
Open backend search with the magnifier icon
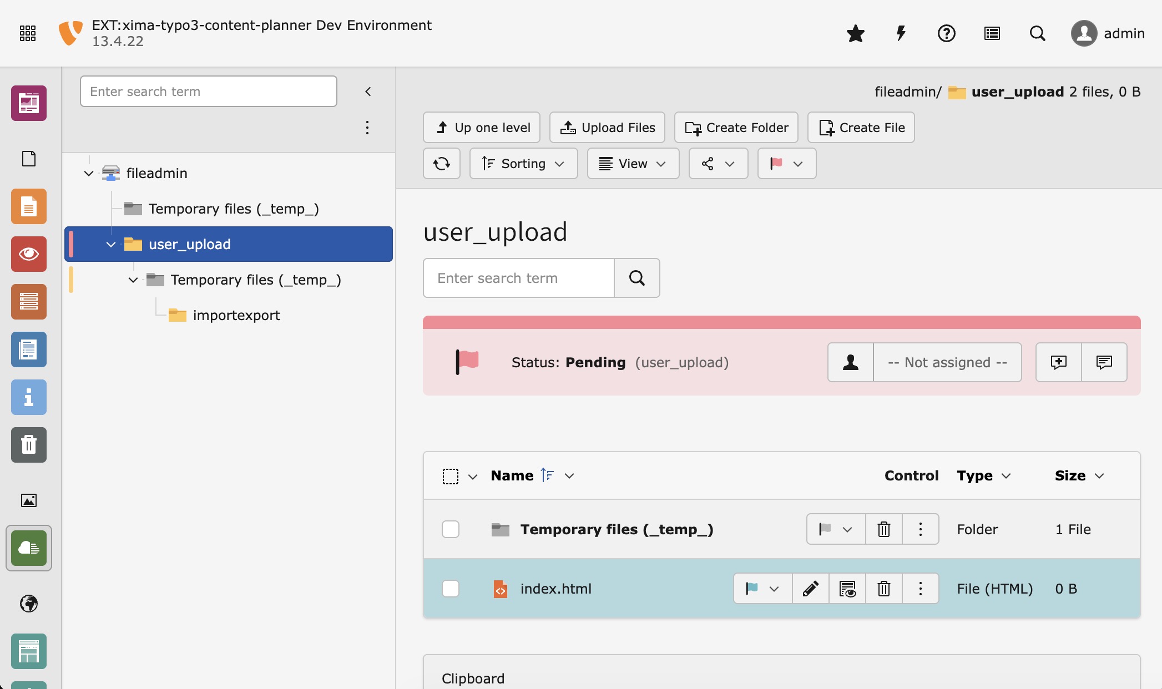[1037, 33]
